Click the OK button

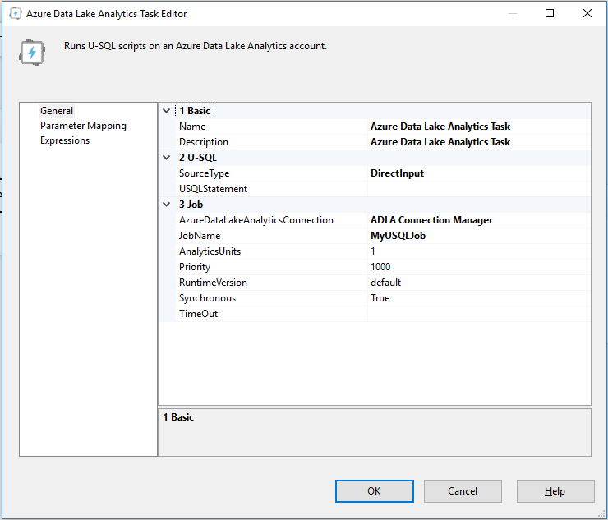tap(375, 491)
